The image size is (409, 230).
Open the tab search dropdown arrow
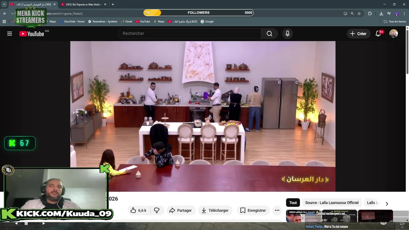4,4
